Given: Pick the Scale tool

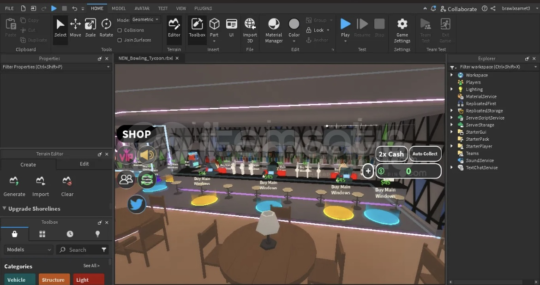Looking at the screenshot, I should pos(90,28).
